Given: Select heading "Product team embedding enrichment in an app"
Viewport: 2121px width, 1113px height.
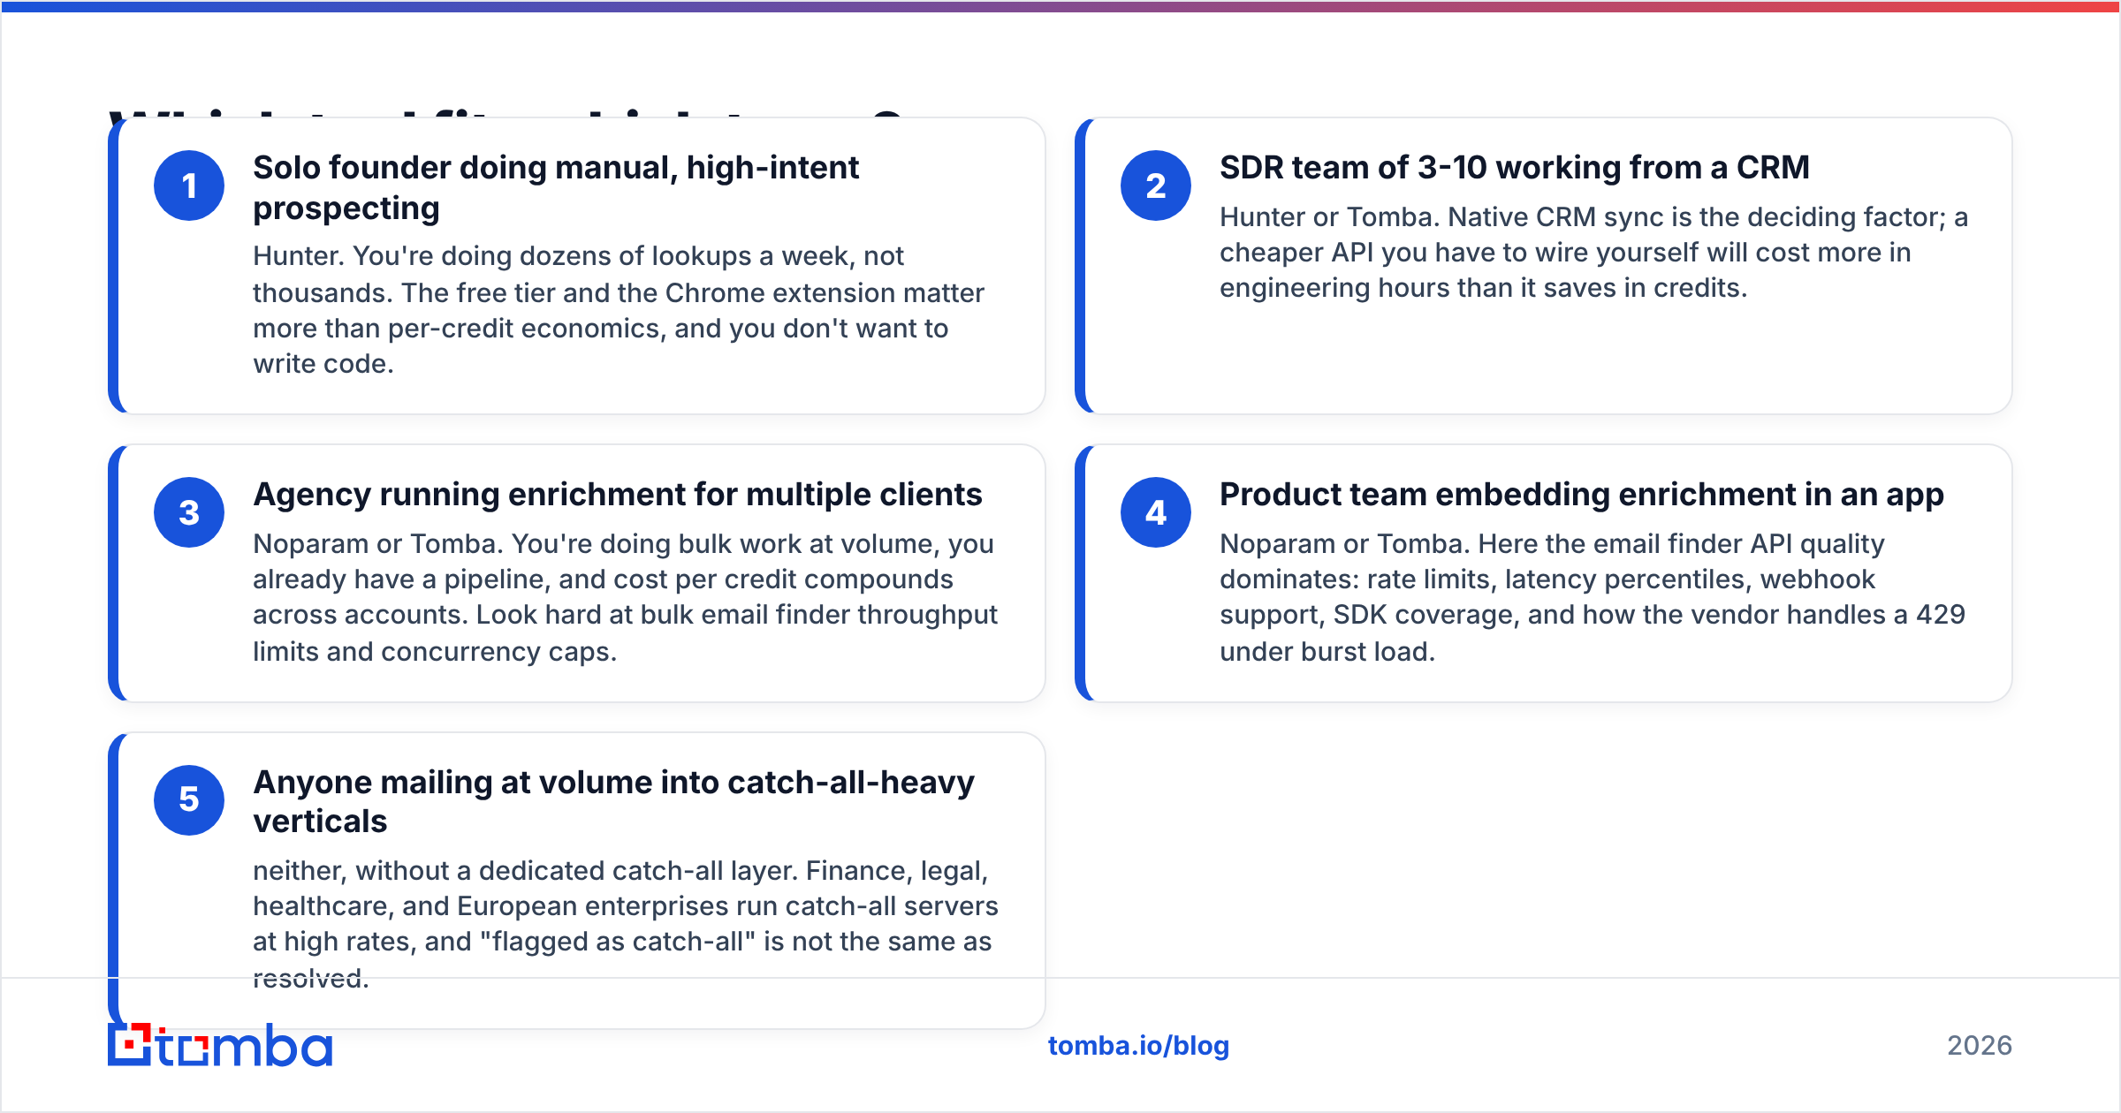Looking at the screenshot, I should point(1582,495).
